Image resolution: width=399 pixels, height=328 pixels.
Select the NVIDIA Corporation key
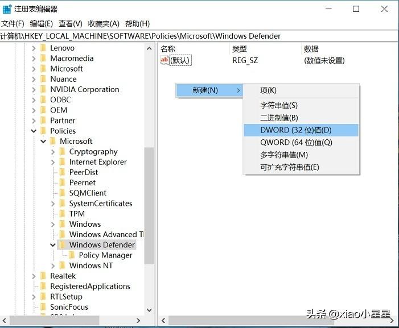click(85, 89)
